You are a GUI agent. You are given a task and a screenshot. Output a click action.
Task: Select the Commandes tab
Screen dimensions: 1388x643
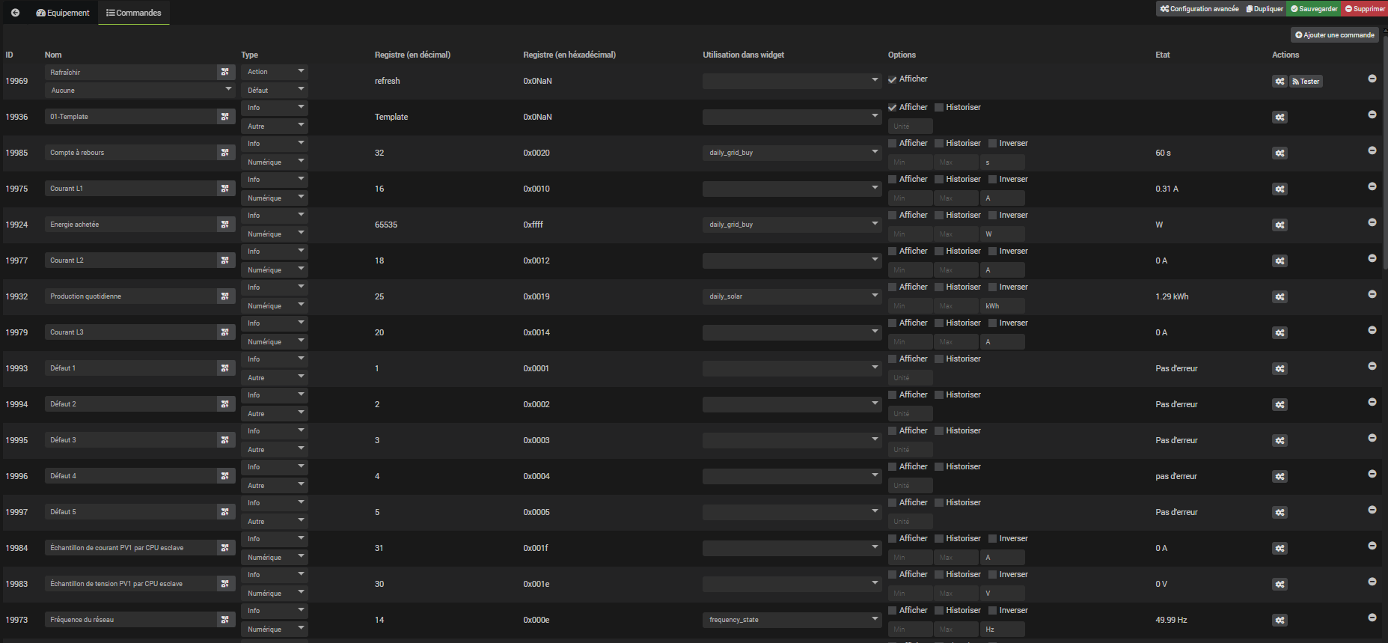coord(134,13)
